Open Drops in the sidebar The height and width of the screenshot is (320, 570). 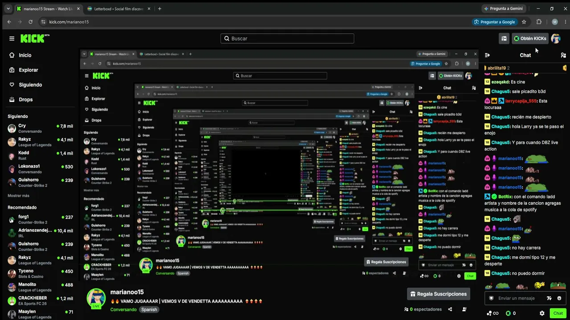tap(25, 99)
